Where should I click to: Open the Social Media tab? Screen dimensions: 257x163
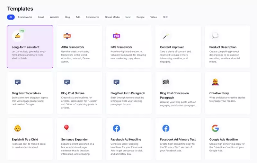click(112, 17)
